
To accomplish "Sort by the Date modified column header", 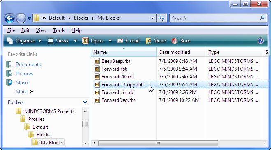I will click(181, 52).
